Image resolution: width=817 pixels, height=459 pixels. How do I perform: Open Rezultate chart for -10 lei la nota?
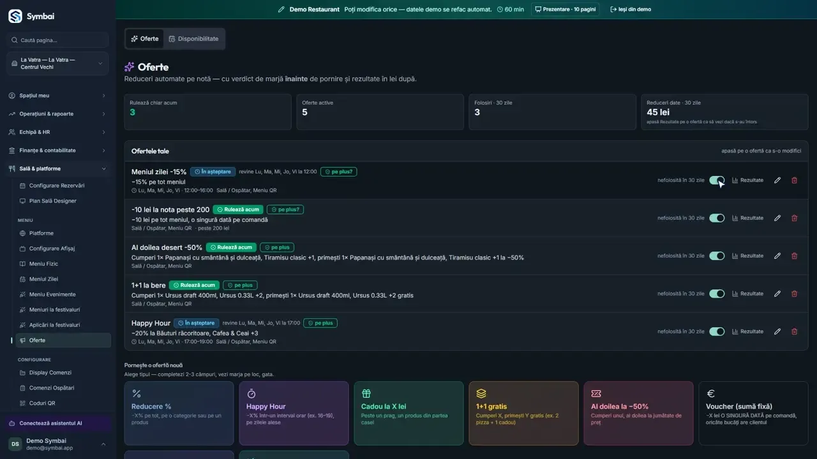[x=747, y=218]
